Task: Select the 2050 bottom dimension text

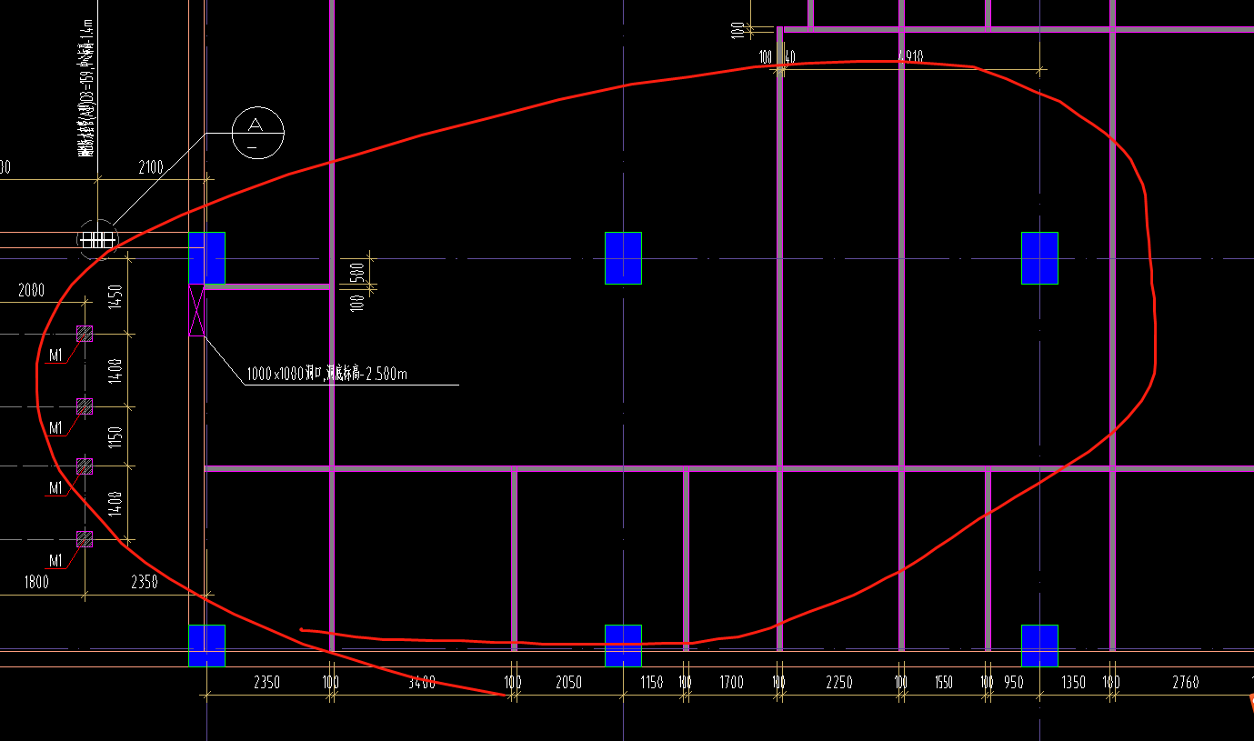Action: click(568, 682)
